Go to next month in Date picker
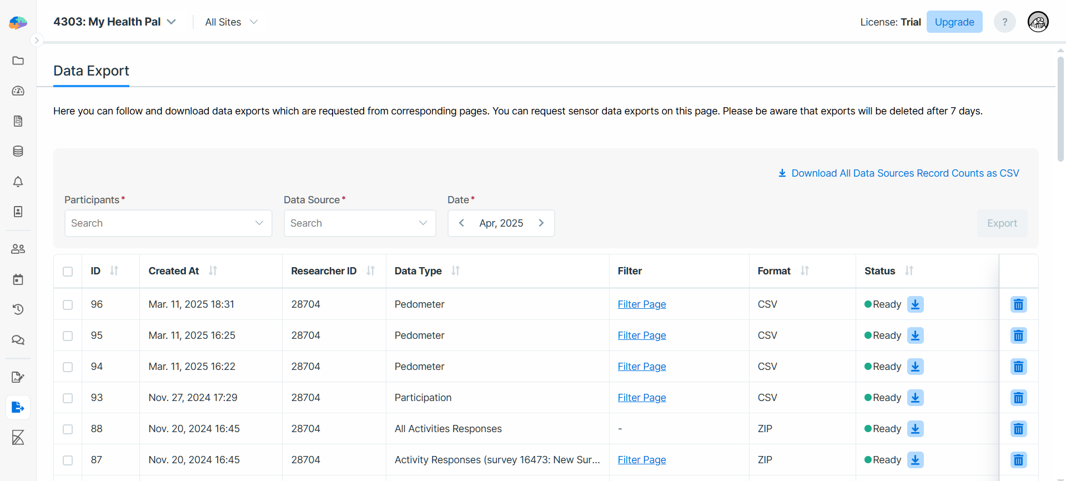 pyautogui.click(x=541, y=223)
